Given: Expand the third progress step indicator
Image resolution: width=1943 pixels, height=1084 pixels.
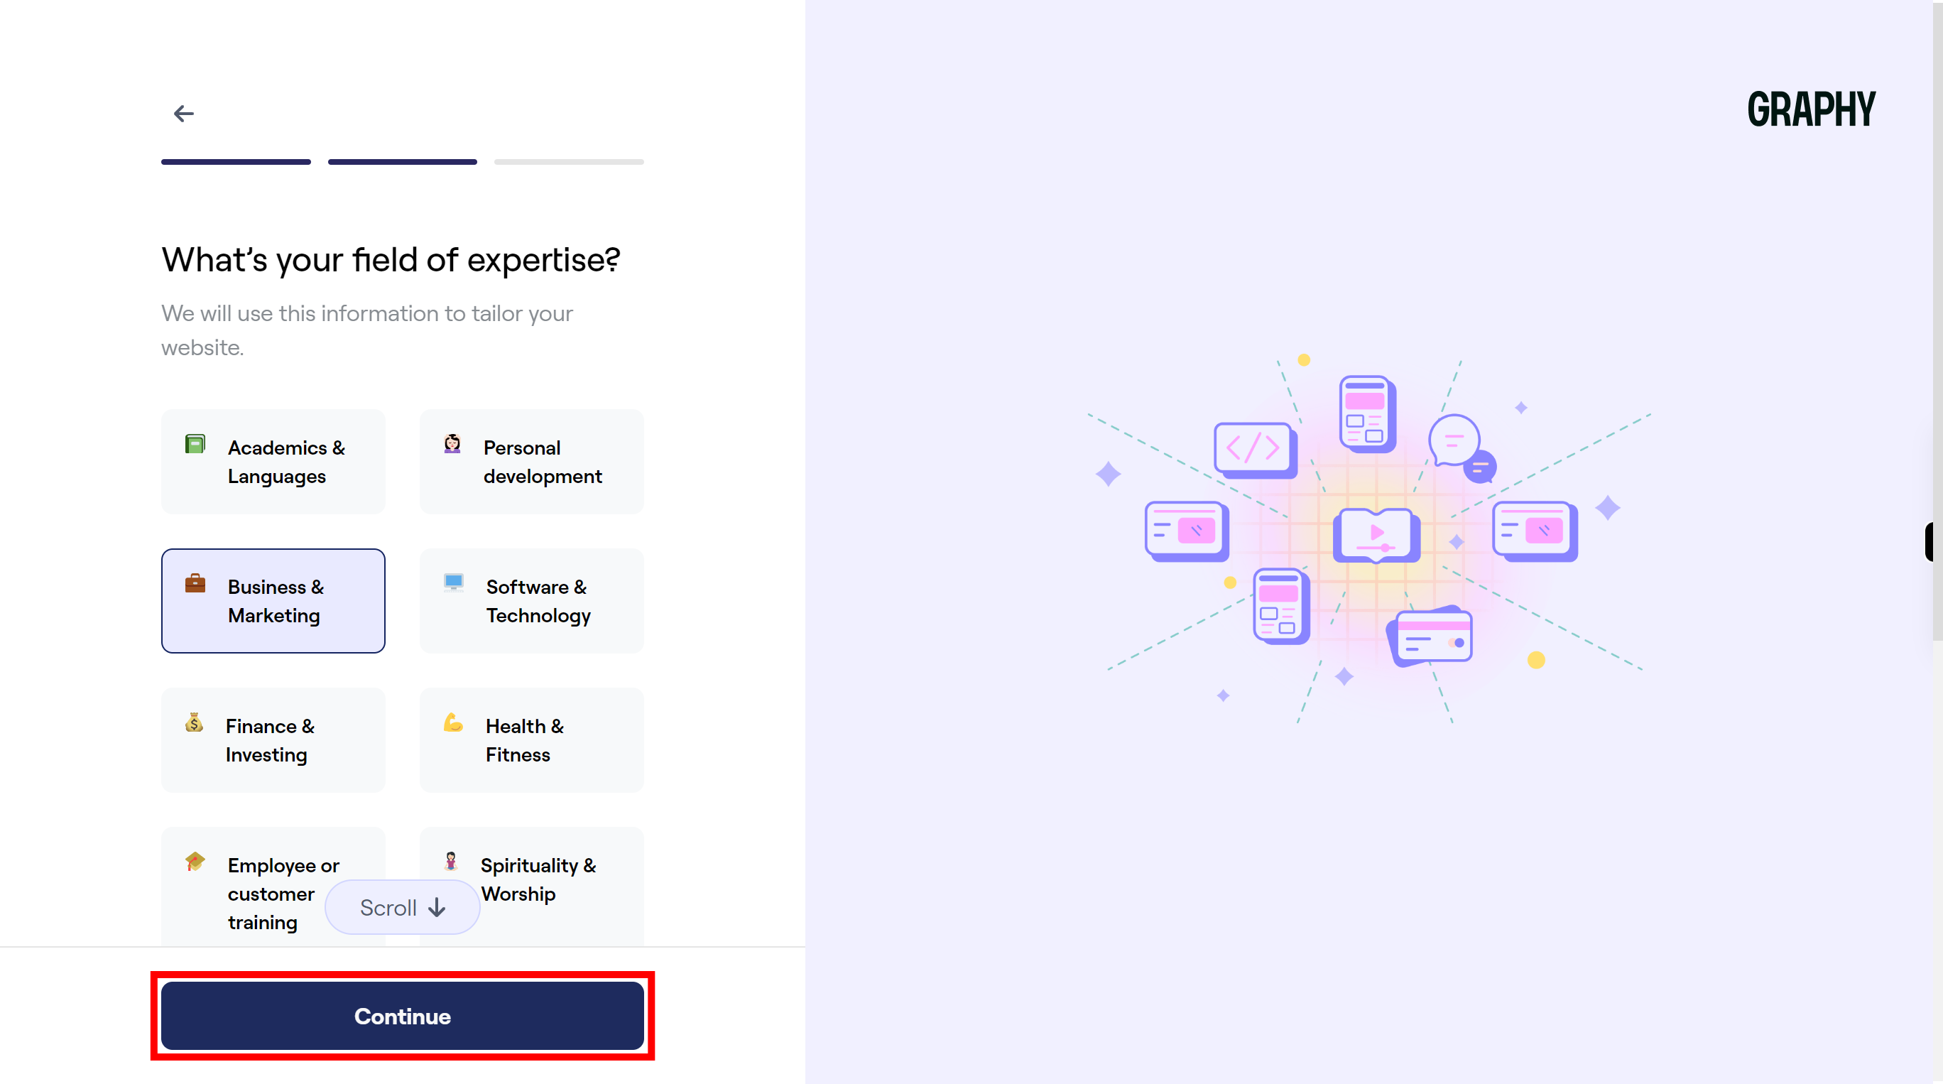Looking at the screenshot, I should [x=569, y=161].
